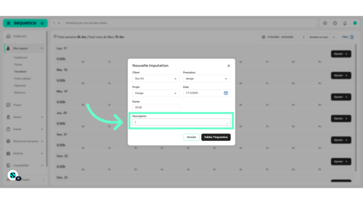
Task: Collapse the Mon espace section
Action: coord(42,48)
